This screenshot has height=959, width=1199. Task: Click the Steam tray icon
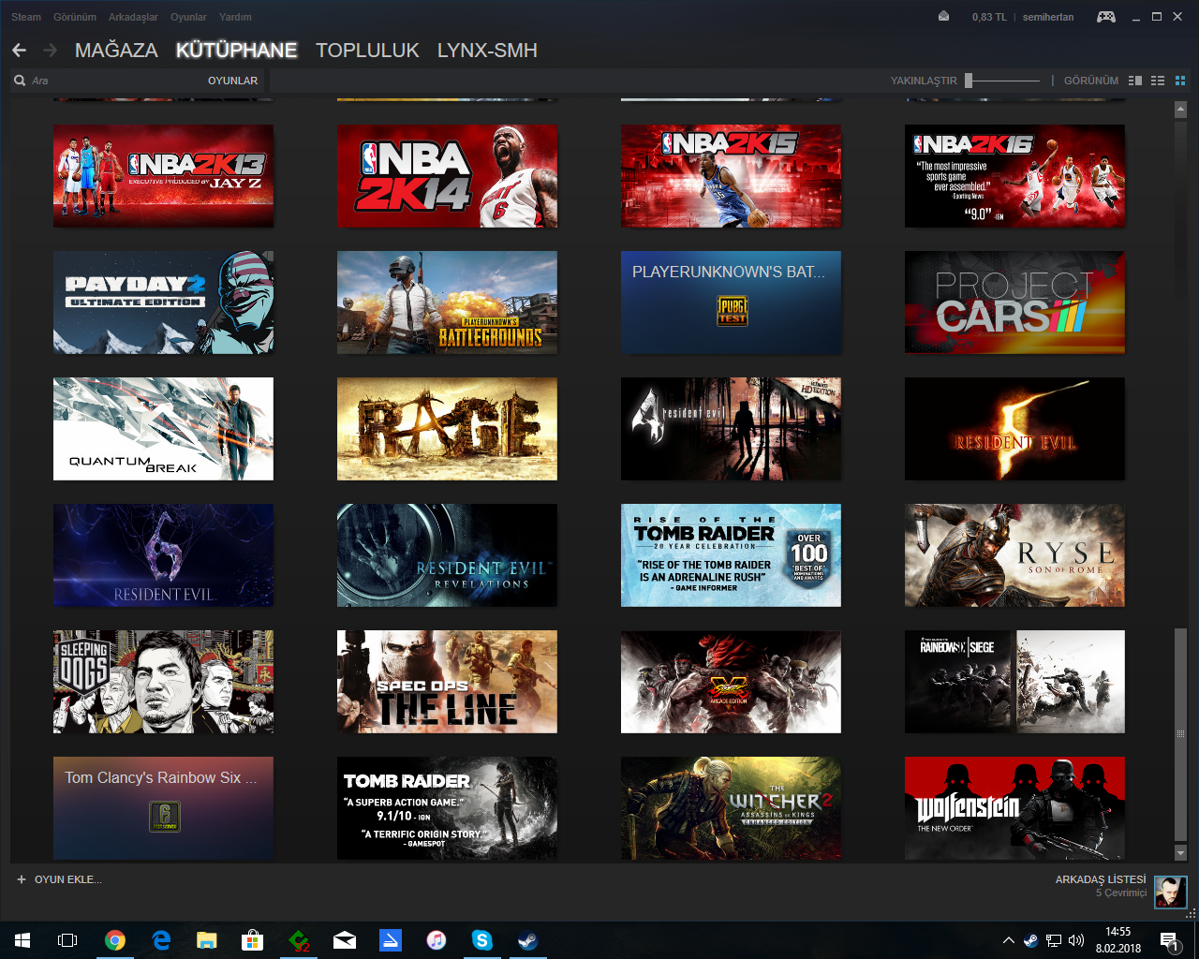click(1030, 940)
